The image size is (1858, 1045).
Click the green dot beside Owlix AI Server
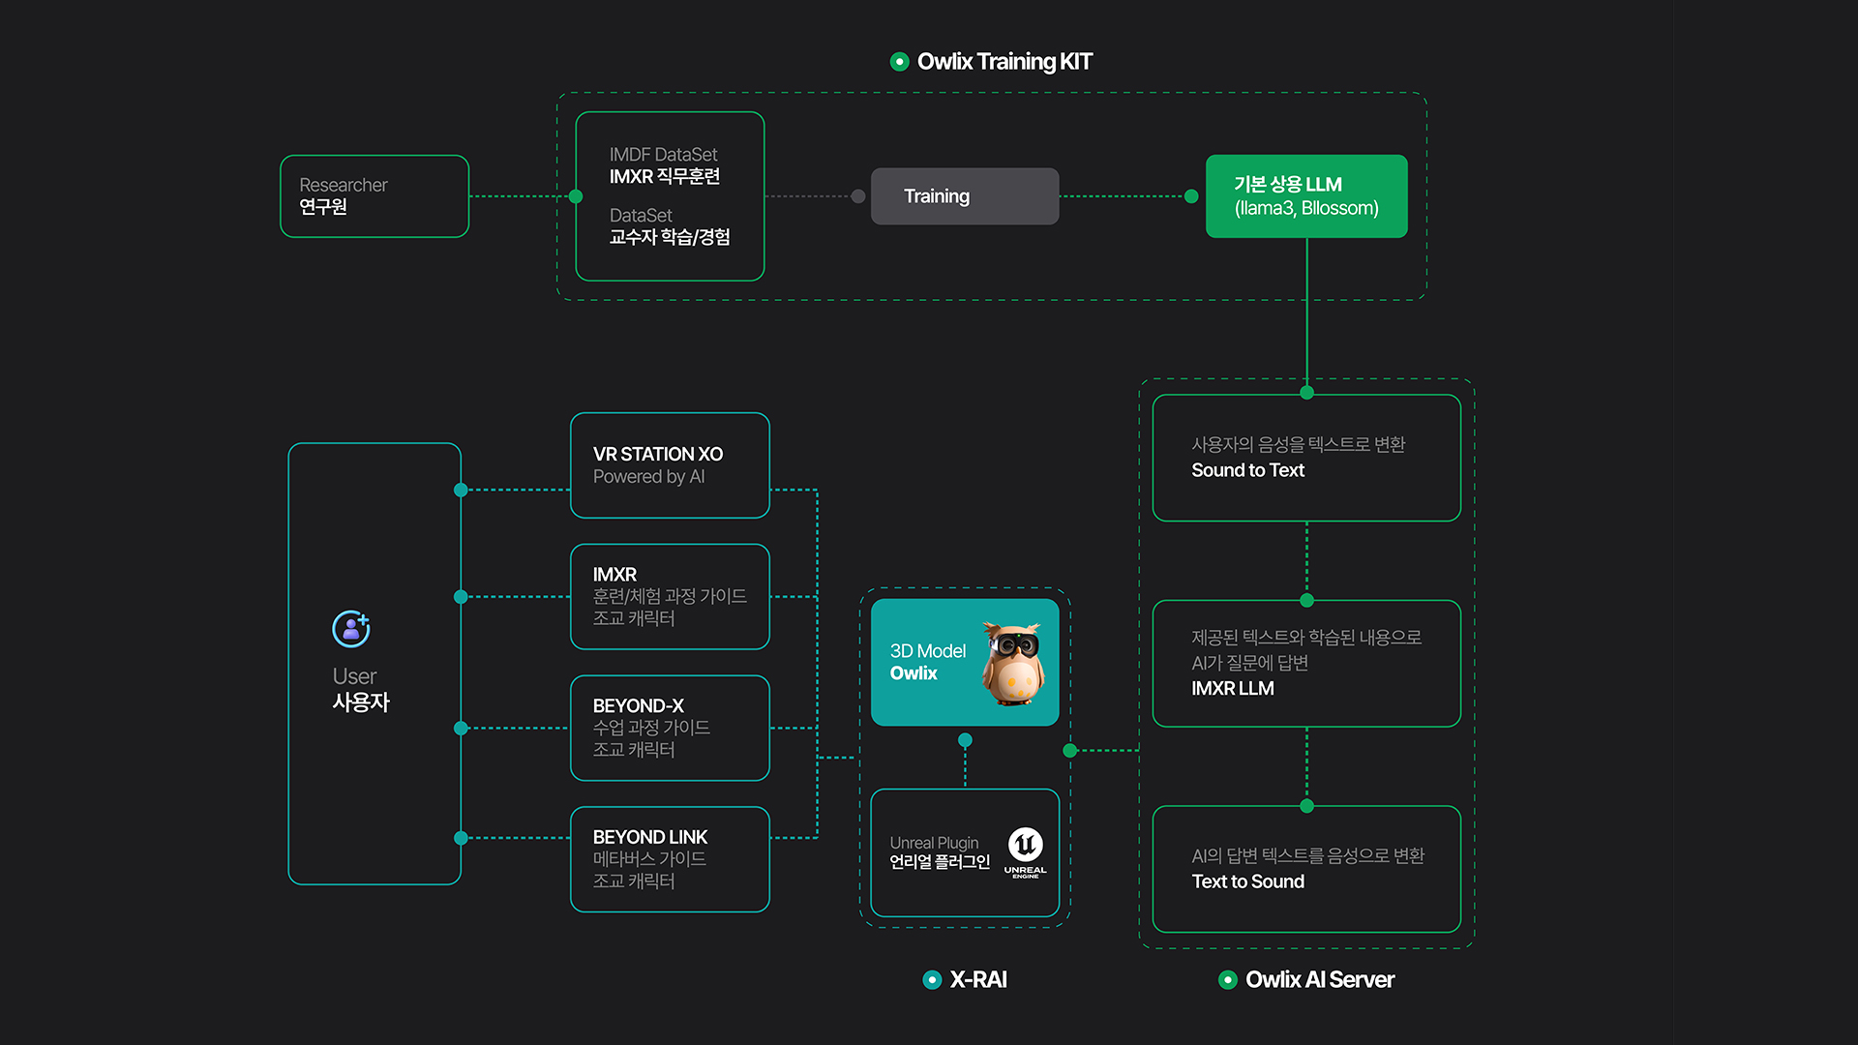(x=1227, y=980)
